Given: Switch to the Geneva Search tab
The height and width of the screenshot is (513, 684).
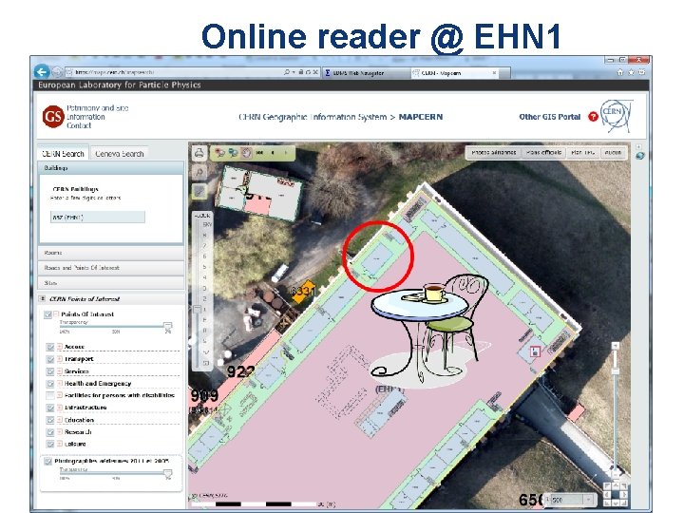Looking at the screenshot, I should [119, 154].
